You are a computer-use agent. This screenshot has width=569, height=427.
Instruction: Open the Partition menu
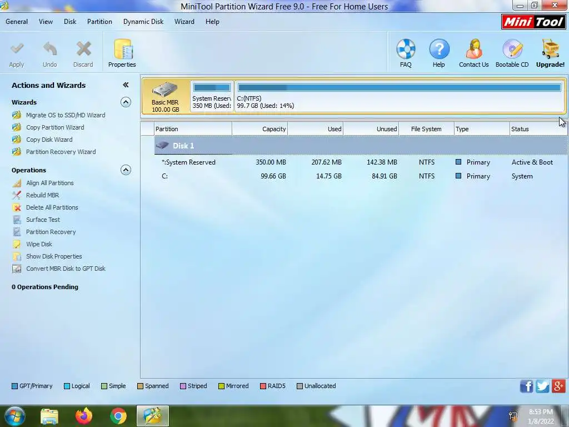pyautogui.click(x=99, y=22)
